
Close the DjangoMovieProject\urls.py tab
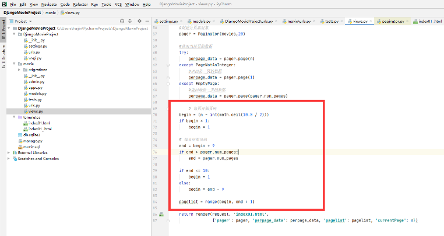click(x=276, y=21)
